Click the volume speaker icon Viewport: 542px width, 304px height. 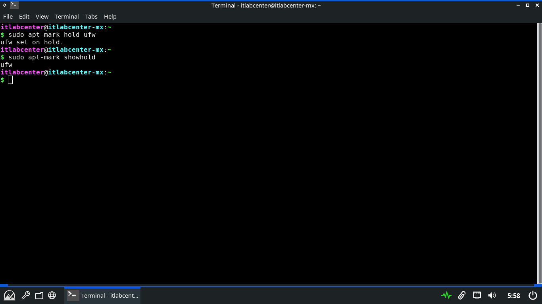(492, 295)
